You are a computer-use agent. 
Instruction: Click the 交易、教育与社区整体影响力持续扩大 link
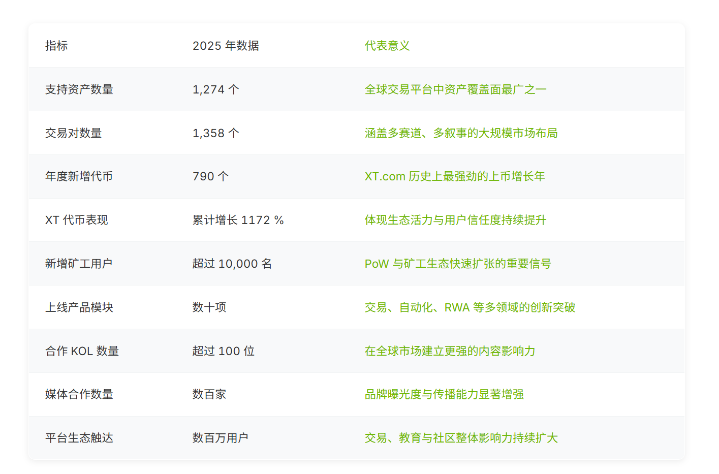pos(461,438)
